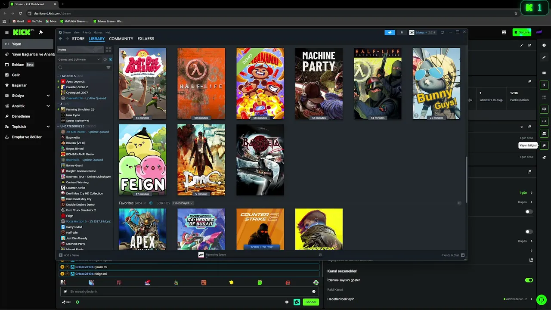This screenshot has height=310, width=551.
Task: Open Hours Played sort dropdown
Action: point(183,203)
